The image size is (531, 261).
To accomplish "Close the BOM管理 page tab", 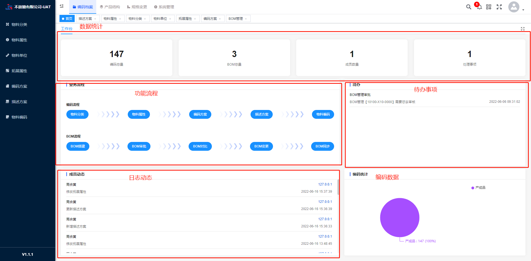I will 246,19.
